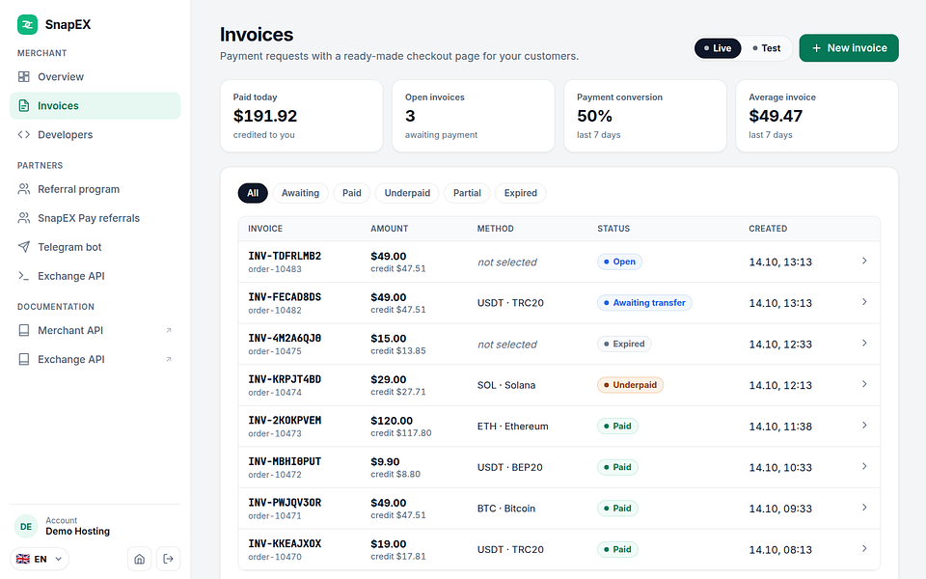Click the Payment conversion 50% card
Image resolution: width=926 pixels, height=579 pixels.
click(x=645, y=116)
